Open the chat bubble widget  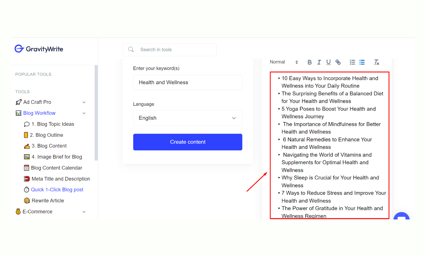401,216
